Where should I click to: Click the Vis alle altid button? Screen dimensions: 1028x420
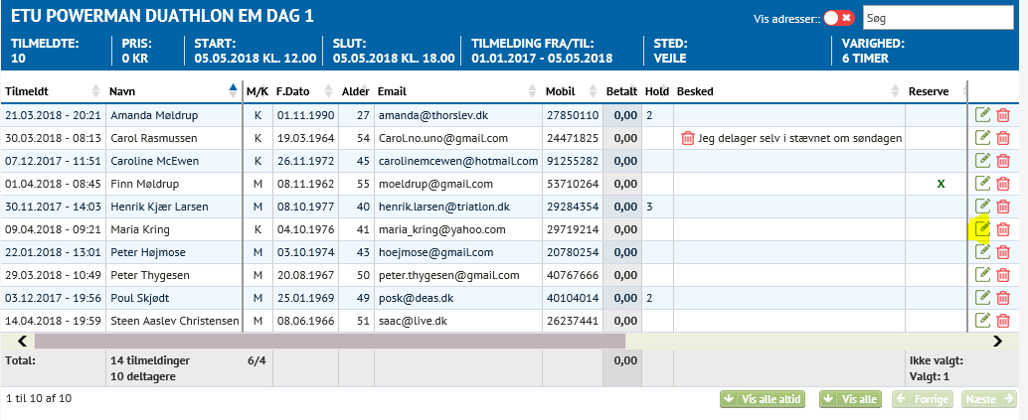(764, 399)
